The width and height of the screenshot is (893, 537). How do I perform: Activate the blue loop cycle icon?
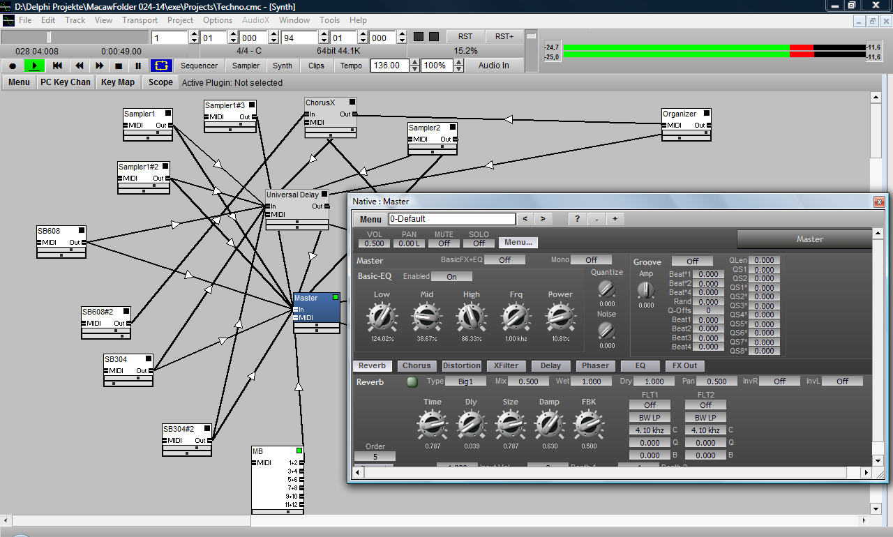click(162, 65)
